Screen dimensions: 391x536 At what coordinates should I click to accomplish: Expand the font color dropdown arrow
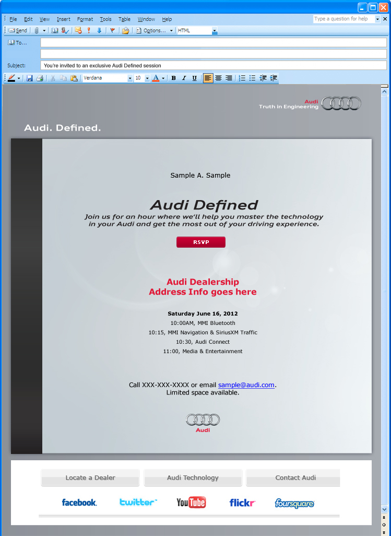tap(163, 78)
